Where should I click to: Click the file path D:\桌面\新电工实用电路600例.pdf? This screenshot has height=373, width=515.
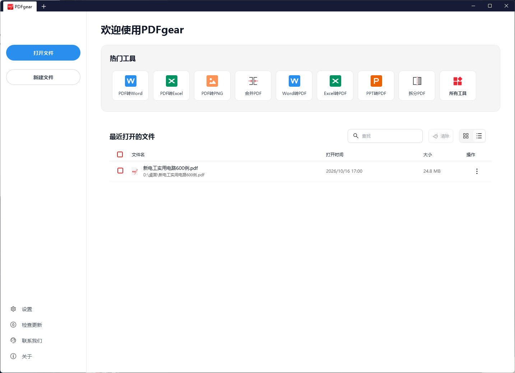pyautogui.click(x=174, y=175)
